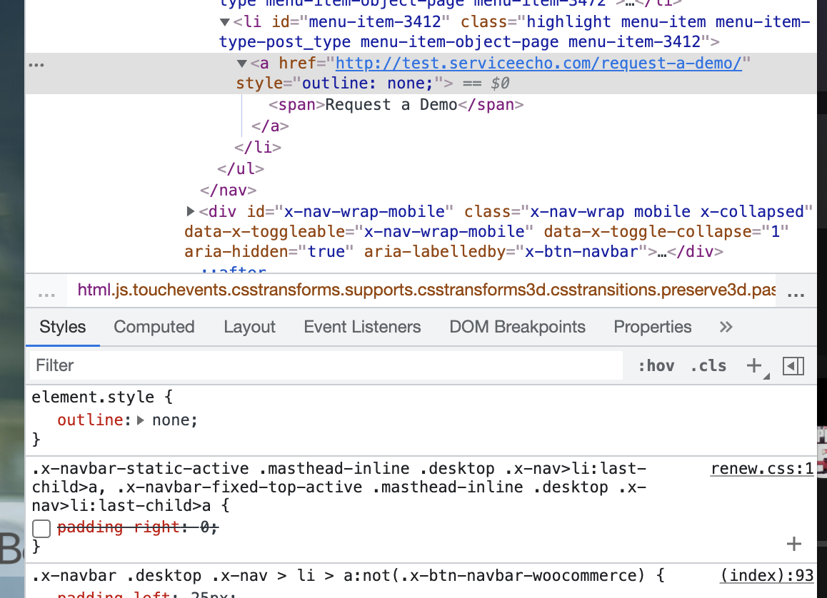This screenshot has height=598, width=827.
Task: Open the renew.css:1 source link
Action: pyautogui.click(x=762, y=469)
